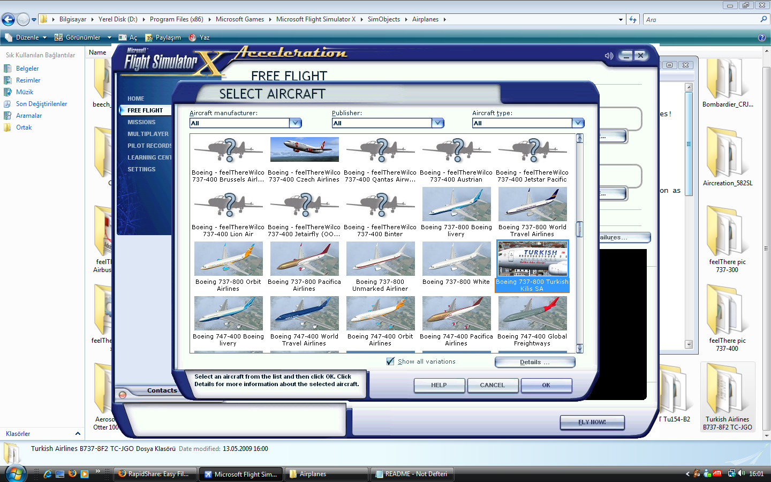Select the 737-400 Austrian placeholder icon
Image resolution: width=771 pixels, height=482 pixels.
[x=456, y=150]
